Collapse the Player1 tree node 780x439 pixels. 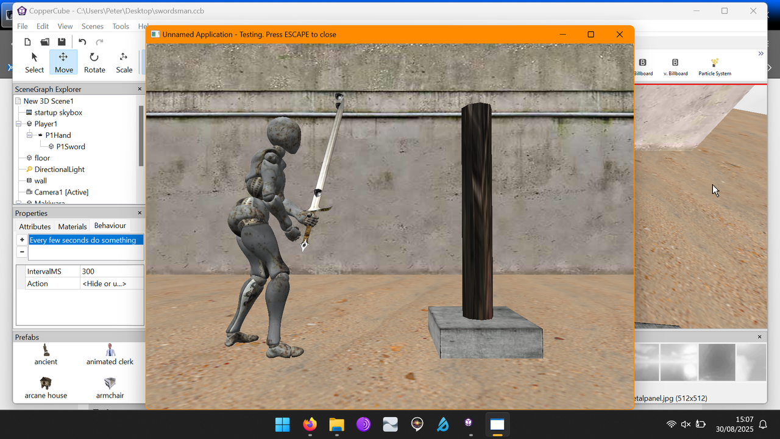pos(18,123)
